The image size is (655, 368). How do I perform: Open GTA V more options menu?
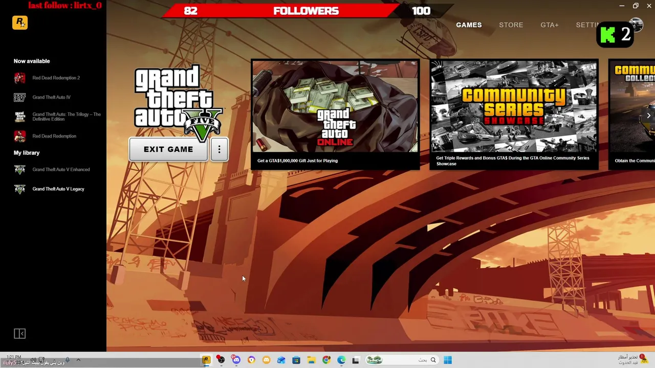coord(219,149)
